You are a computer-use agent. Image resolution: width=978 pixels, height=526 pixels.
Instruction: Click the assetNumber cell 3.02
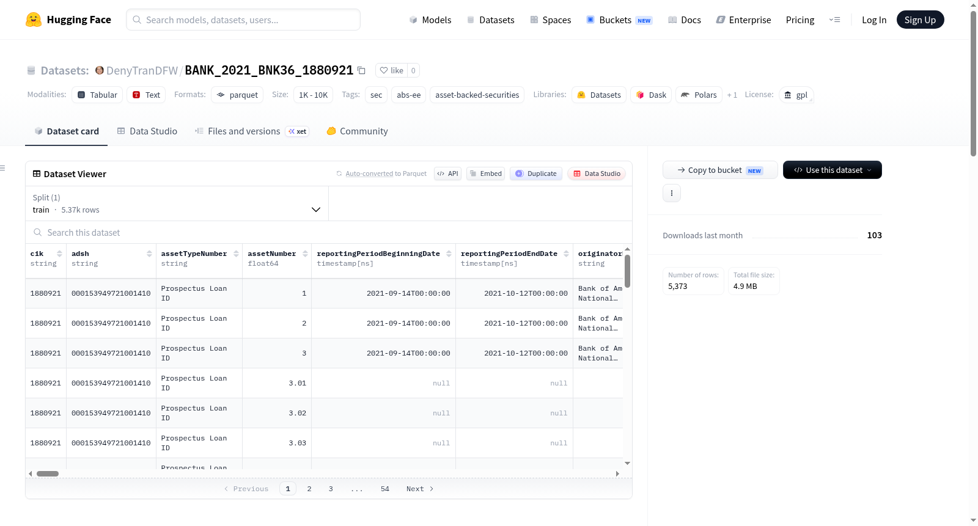click(x=277, y=413)
